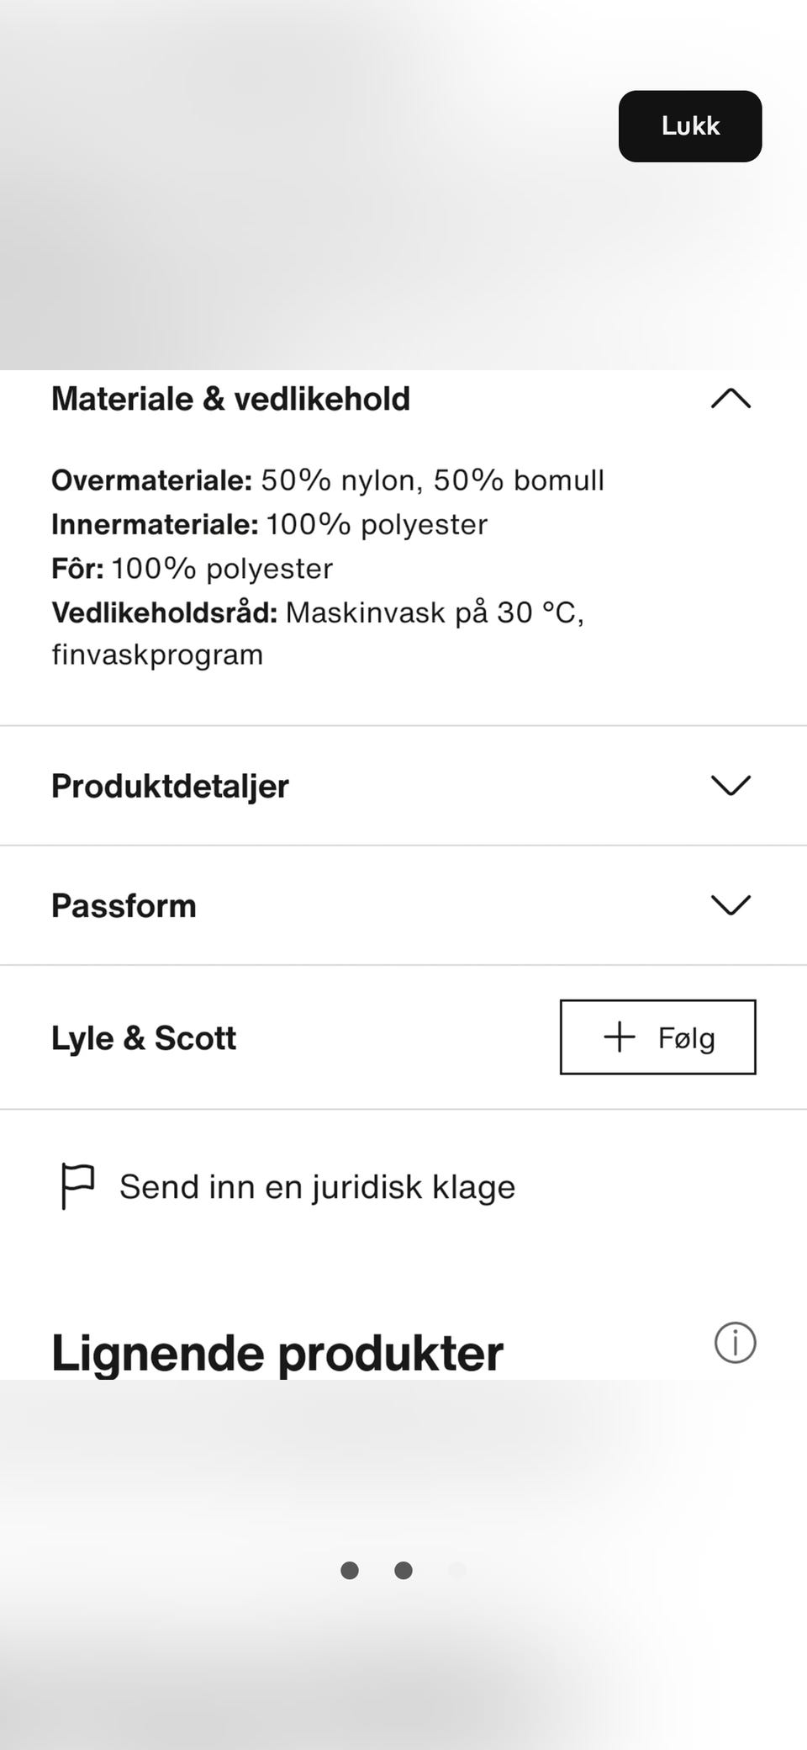Expand the Produktdetaljer chevron arrow
Screen dimensions: 807x1750
pyautogui.click(x=731, y=786)
